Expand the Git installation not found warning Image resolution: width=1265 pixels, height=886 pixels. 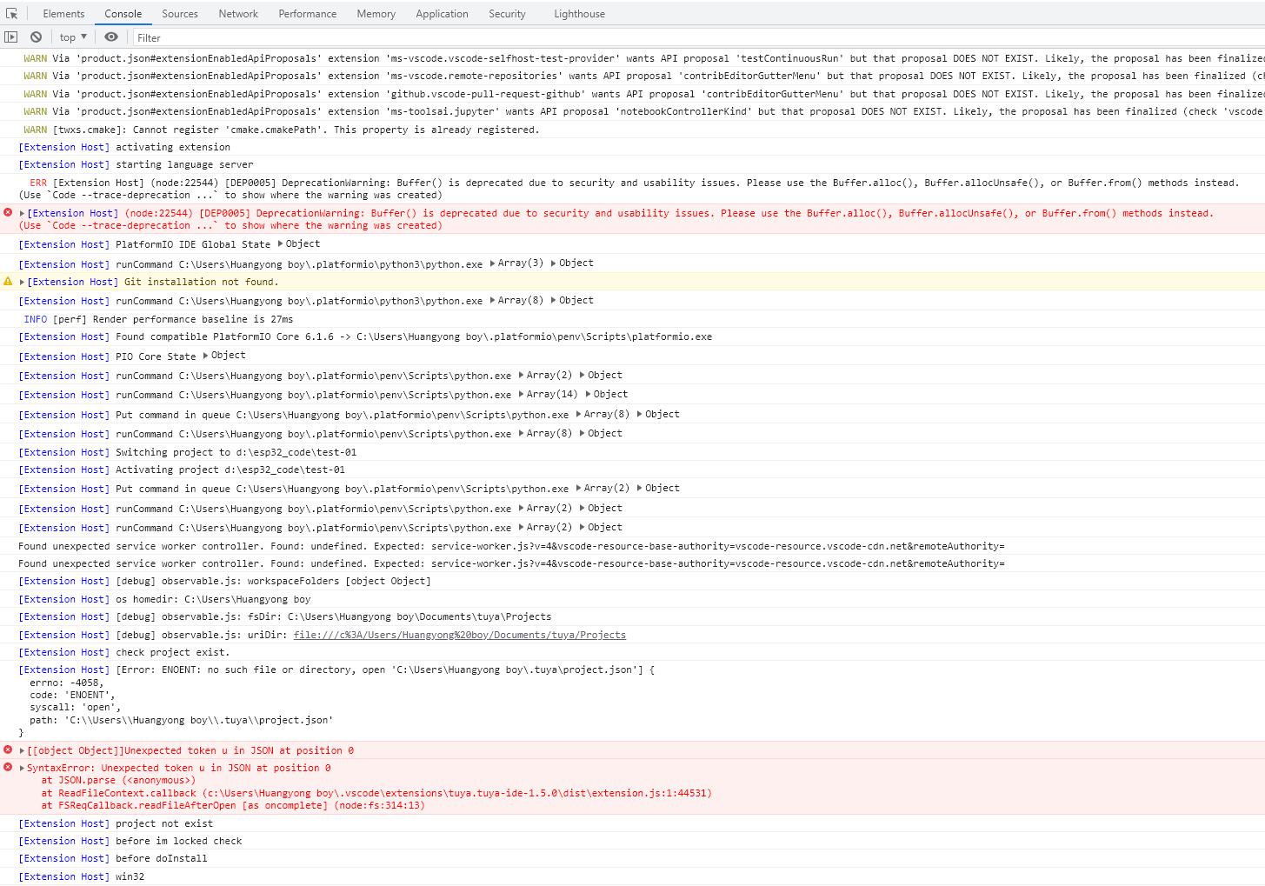pyautogui.click(x=22, y=282)
